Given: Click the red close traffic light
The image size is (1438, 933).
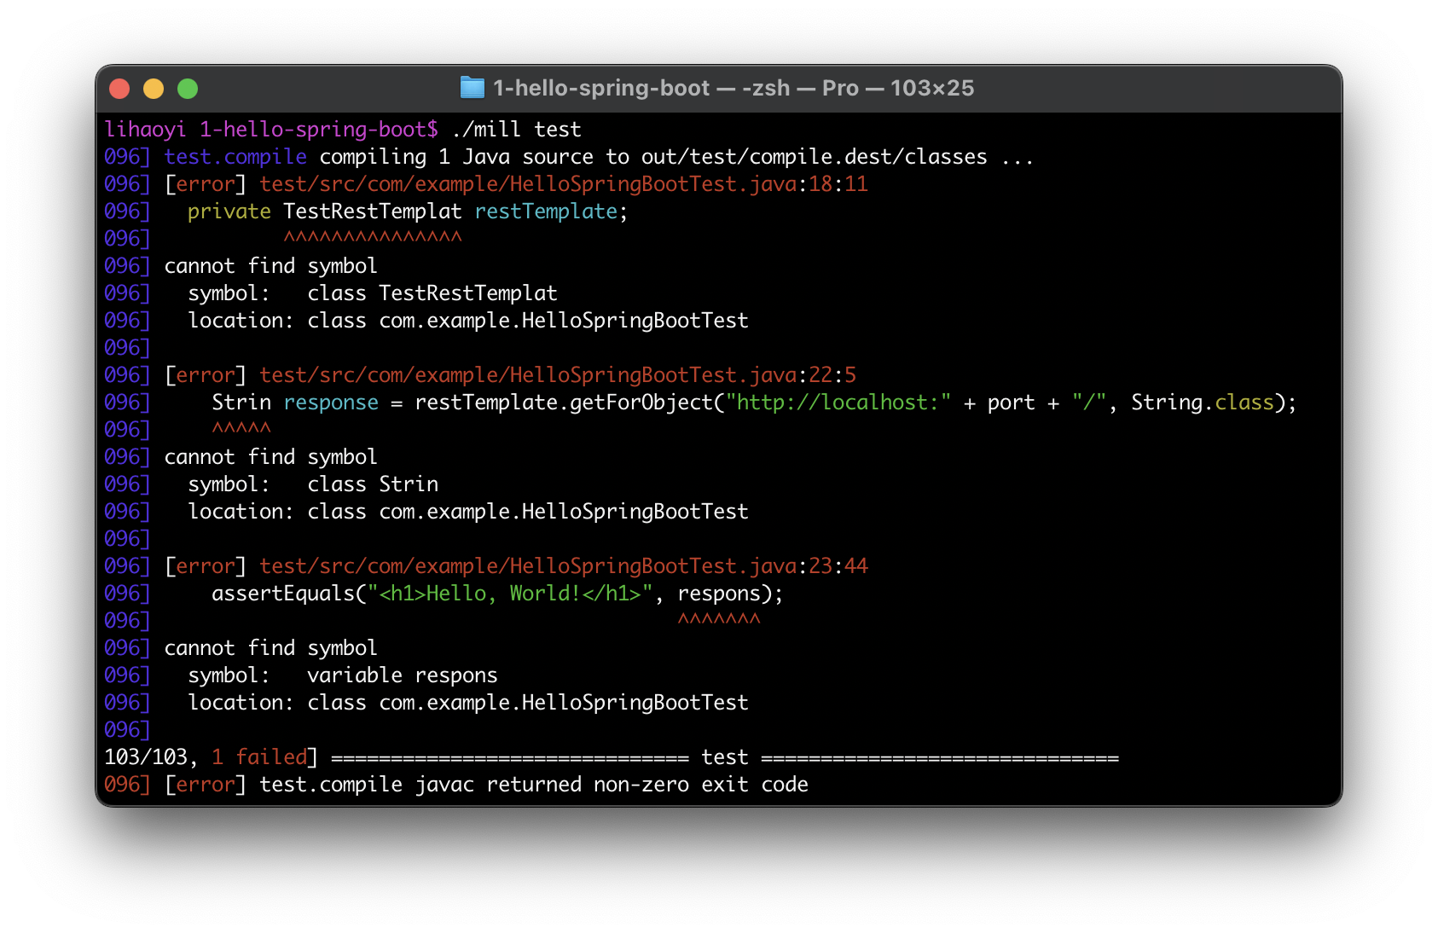Looking at the screenshot, I should point(120,88).
